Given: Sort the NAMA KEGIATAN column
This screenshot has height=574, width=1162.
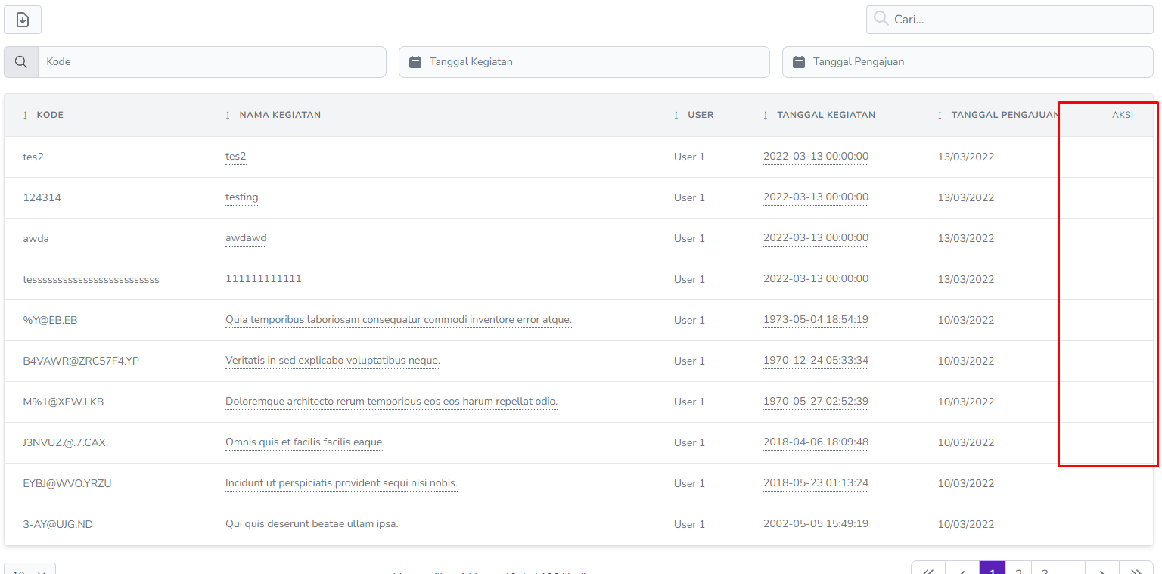Looking at the screenshot, I should tap(228, 115).
